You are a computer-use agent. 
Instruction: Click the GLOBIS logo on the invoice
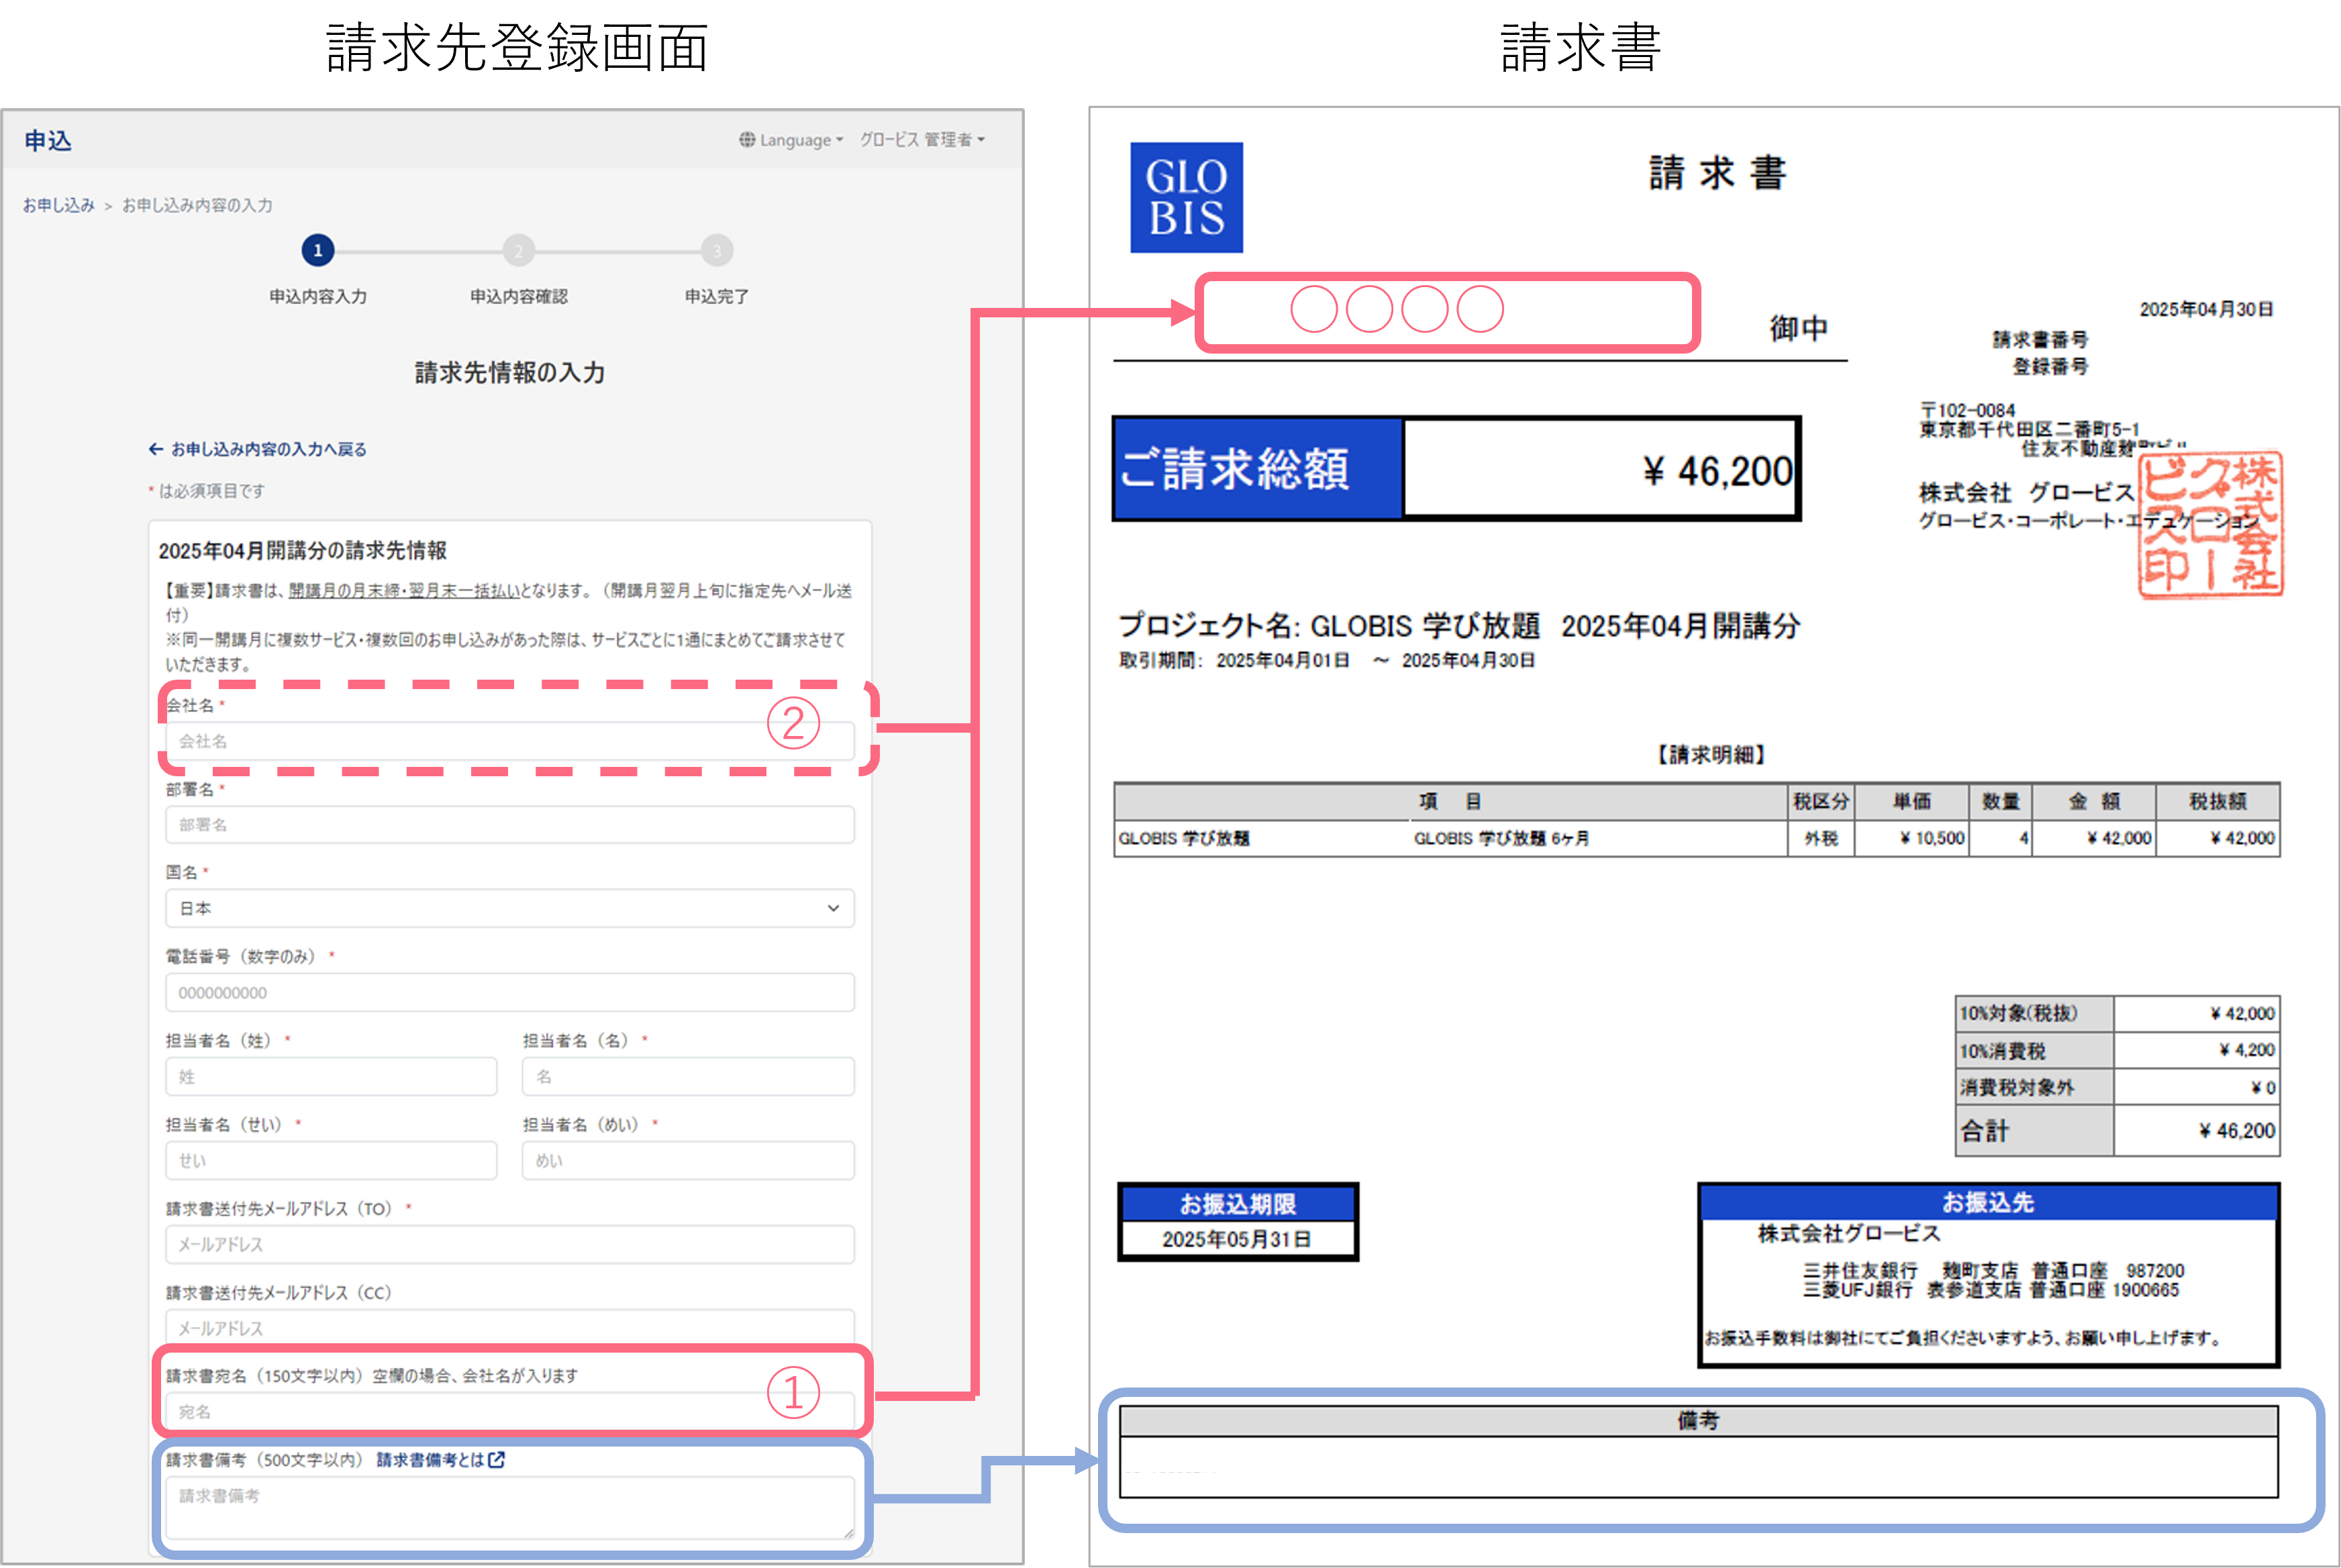1186,197
